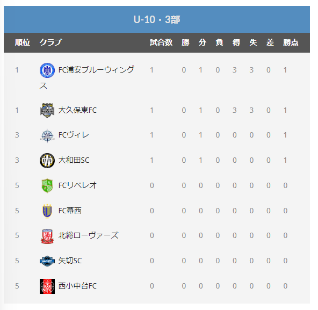Image resolution: width=318 pixels, height=310 pixels.
Task: Click the FC浦安ブルーウィングス club emblem
Action: pyautogui.click(x=47, y=70)
